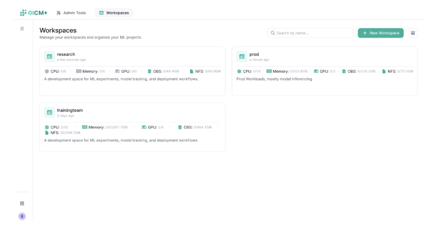Viewport: 447px width, 235px height.
Task: Open the documentation book icon in sidebar
Action: click(x=22, y=204)
